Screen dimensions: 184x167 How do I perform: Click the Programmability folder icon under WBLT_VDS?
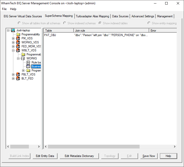23,54
